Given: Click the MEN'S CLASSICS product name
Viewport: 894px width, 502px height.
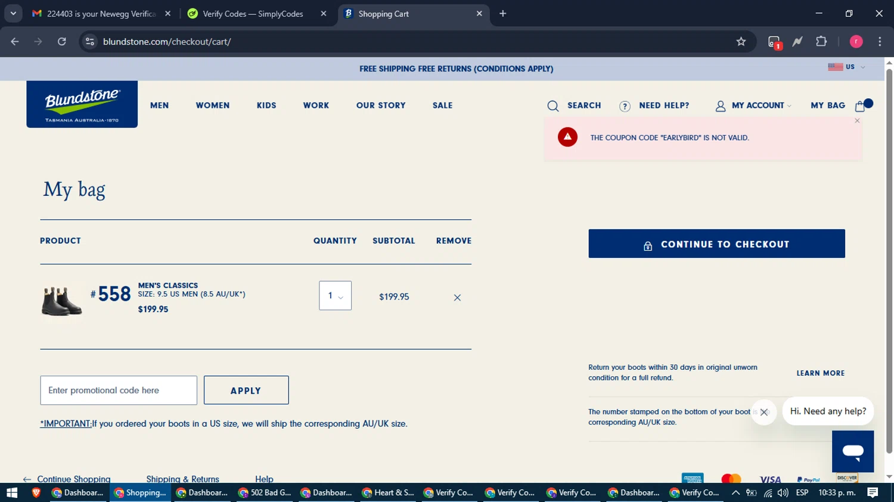Looking at the screenshot, I should 168,285.
